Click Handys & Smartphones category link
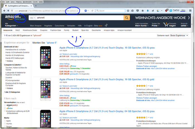Screen dimensions: 195x129 (15, 55)
